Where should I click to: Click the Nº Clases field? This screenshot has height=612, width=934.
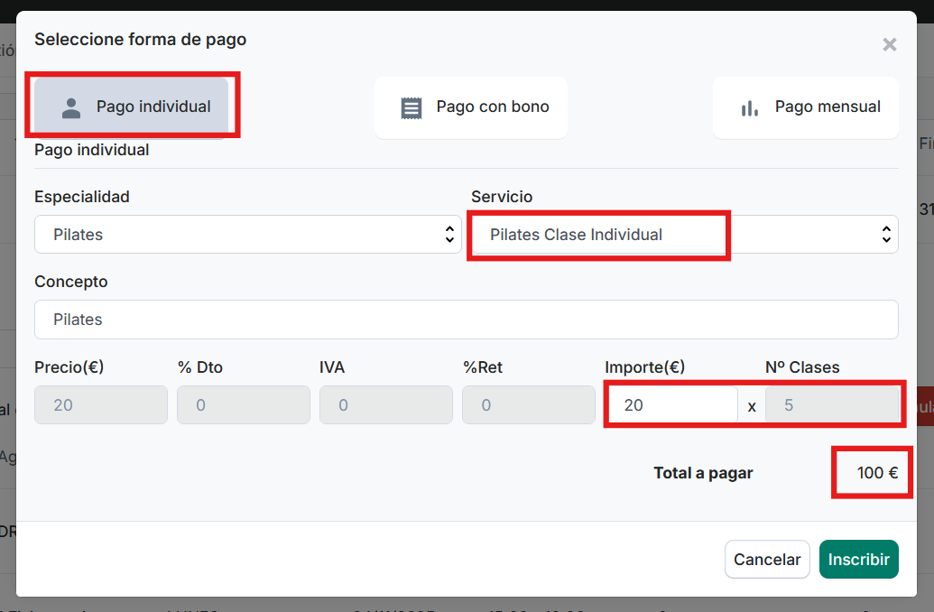831,405
